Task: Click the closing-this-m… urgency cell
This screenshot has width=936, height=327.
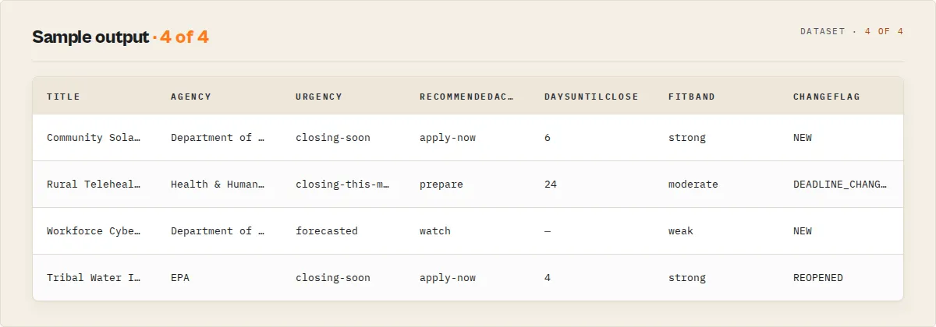Action: pyautogui.click(x=342, y=185)
